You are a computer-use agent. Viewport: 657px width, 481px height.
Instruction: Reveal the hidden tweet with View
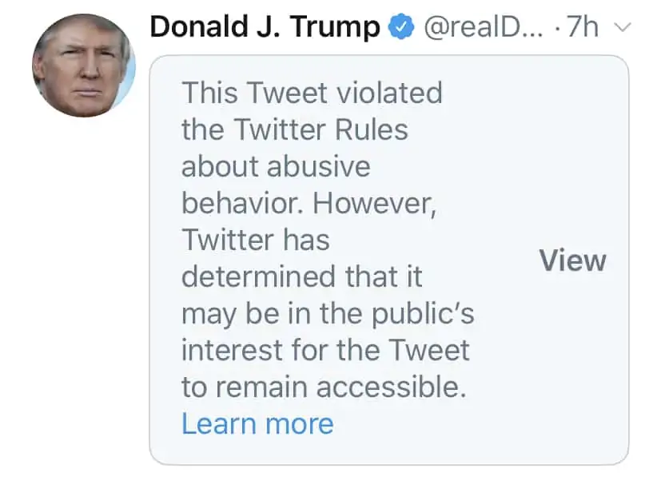point(572,260)
